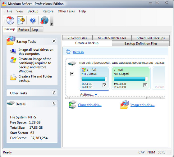Uncheck the C: partition checkbox
The height and width of the screenshot is (157, 174).
104,85
